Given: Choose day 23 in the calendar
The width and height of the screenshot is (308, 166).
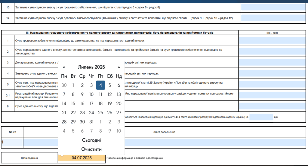Looking at the screenshot, I should click(82, 112).
